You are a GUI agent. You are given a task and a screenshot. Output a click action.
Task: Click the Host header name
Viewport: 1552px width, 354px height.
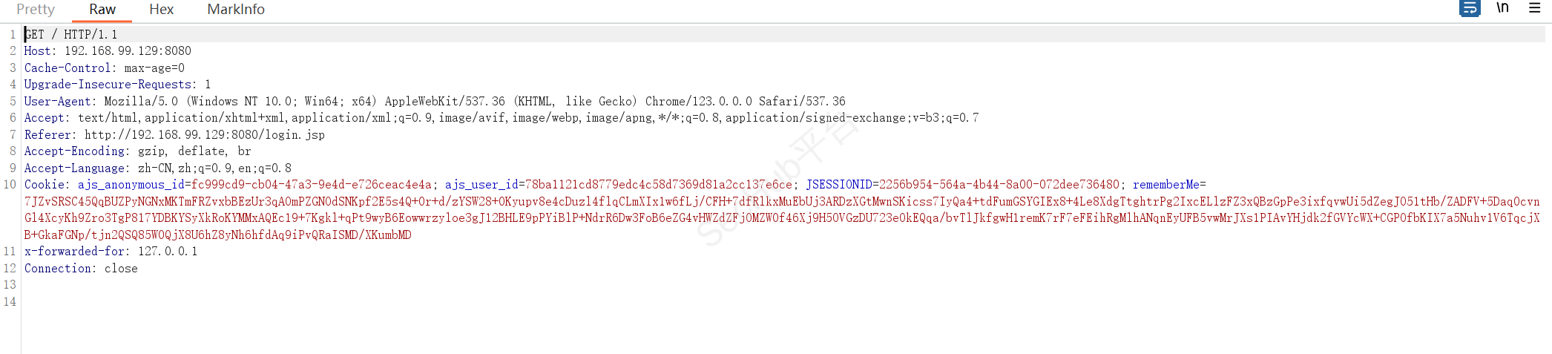click(x=37, y=51)
